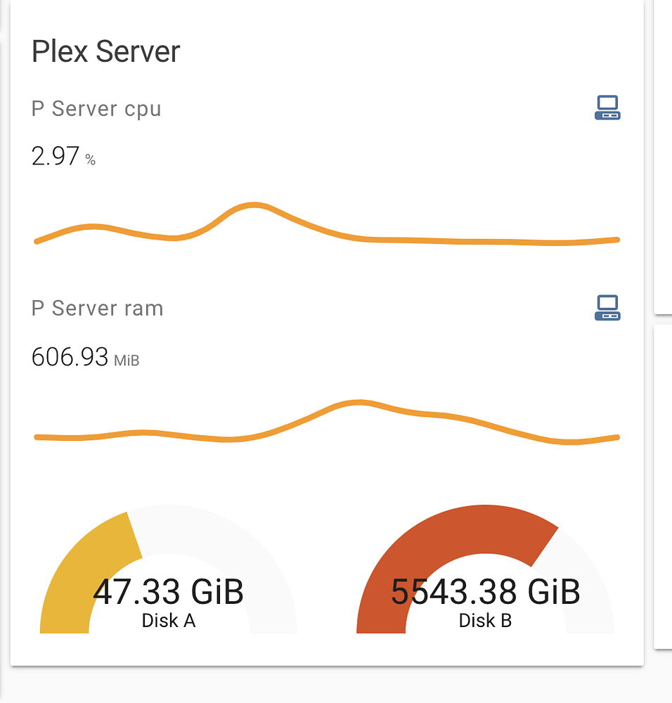
Task: Click the 606.93 MiB RAM reading
Action: pos(72,357)
